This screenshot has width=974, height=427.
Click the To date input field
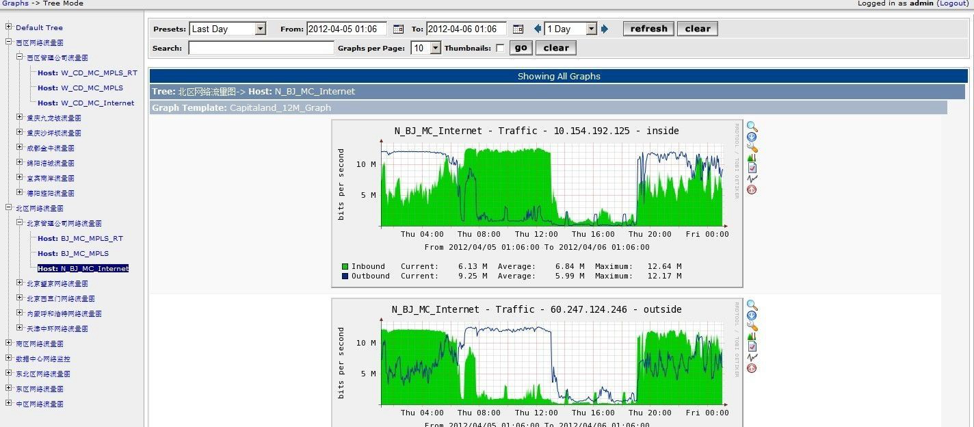pos(466,29)
